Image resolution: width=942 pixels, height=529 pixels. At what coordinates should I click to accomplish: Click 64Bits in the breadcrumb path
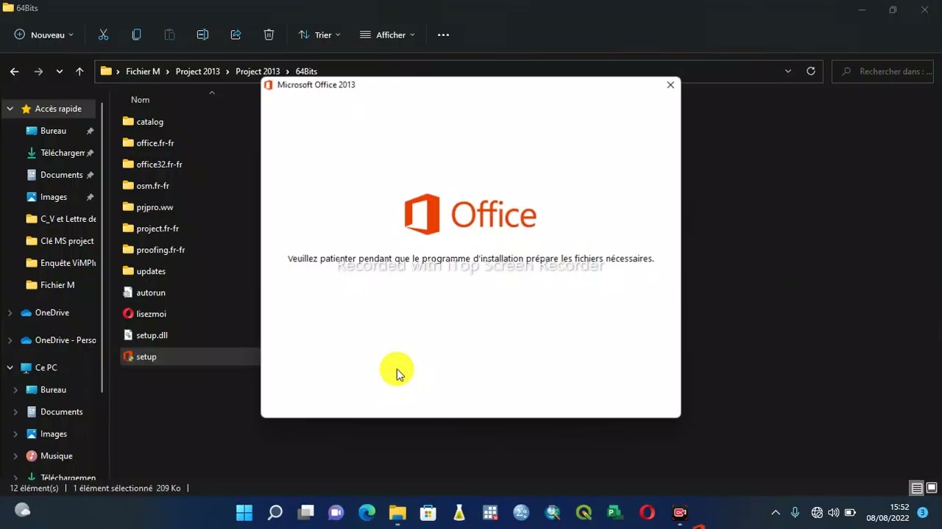[x=306, y=71]
